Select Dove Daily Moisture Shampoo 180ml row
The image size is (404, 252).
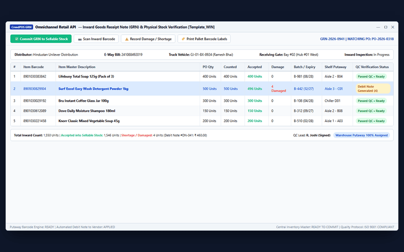pyautogui.click(x=202, y=111)
